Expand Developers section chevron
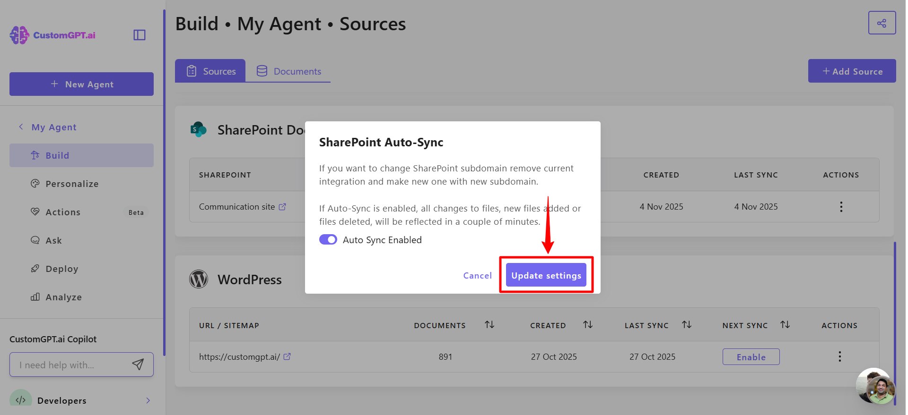 pyautogui.click(x=148, y=400)
